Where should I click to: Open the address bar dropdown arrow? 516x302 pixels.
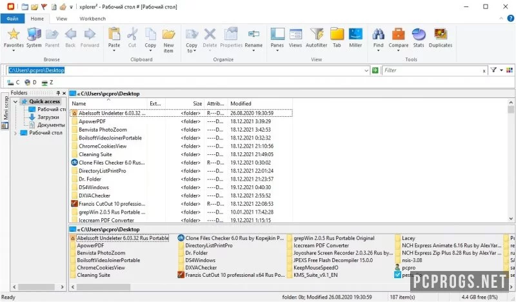tap(366, 70)
